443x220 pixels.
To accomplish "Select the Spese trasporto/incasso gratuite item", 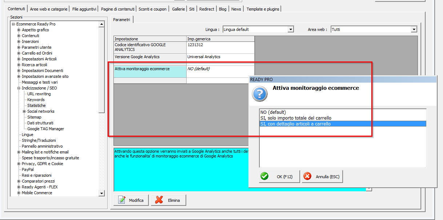I will [x=50, y=158].
